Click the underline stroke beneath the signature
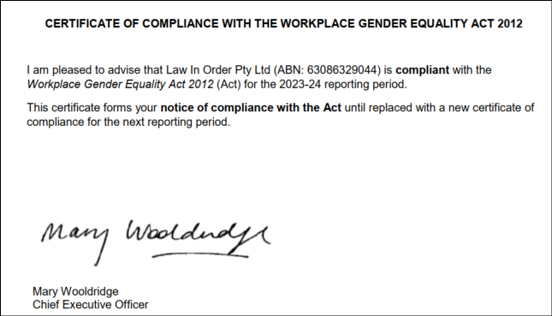 click(x=200, y=255)
